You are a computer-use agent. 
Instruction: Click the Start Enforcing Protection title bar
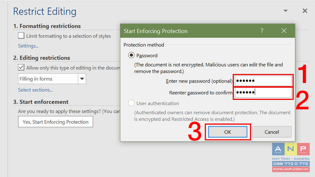pos(208,31)
